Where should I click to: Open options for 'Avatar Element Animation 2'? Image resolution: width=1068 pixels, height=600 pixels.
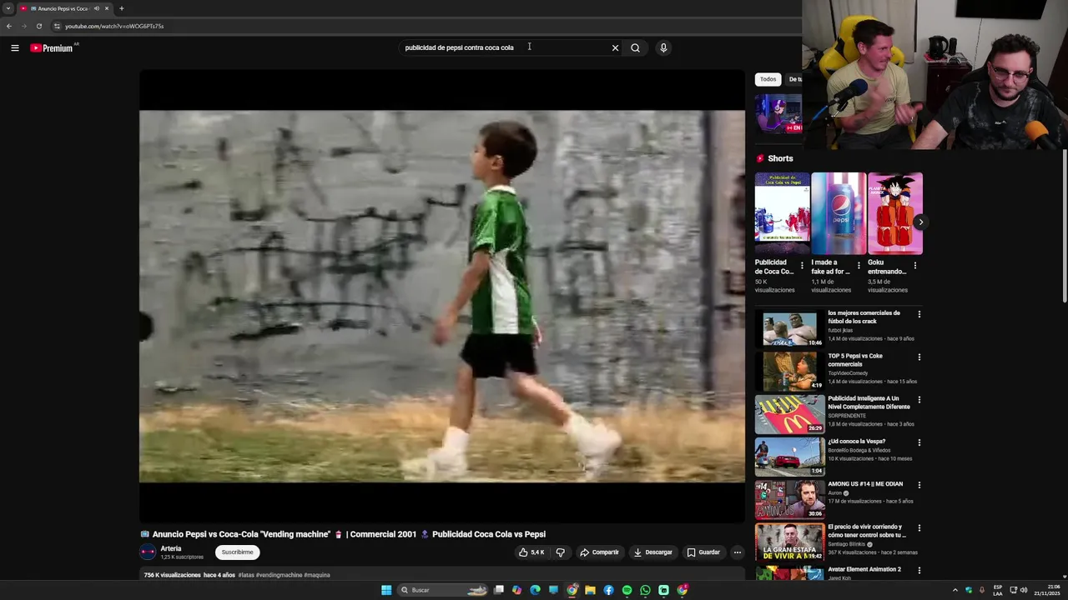[919, 571]
